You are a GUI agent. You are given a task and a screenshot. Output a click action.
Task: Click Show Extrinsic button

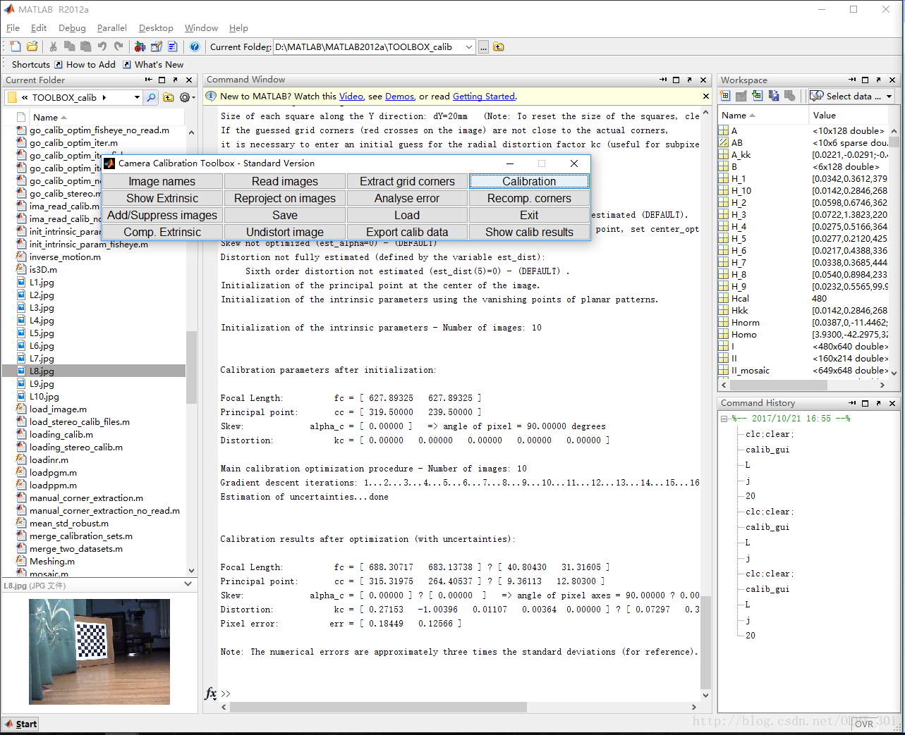[162, 198]
